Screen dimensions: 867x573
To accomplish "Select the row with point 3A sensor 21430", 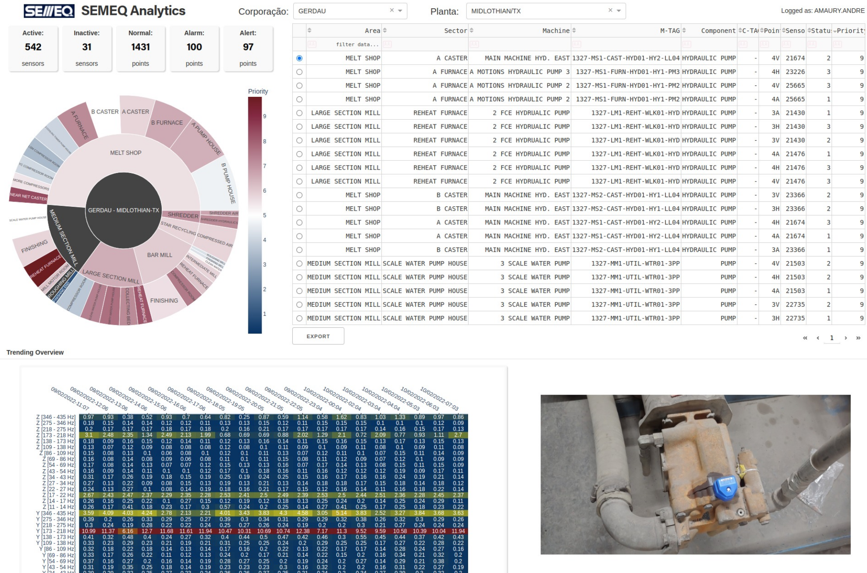I will (299, 113).
